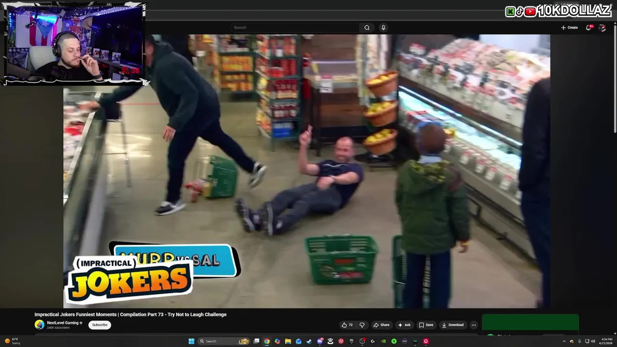617x347 pixels.
Task: Save the video to a playlist
Action: tap(426, 325)
